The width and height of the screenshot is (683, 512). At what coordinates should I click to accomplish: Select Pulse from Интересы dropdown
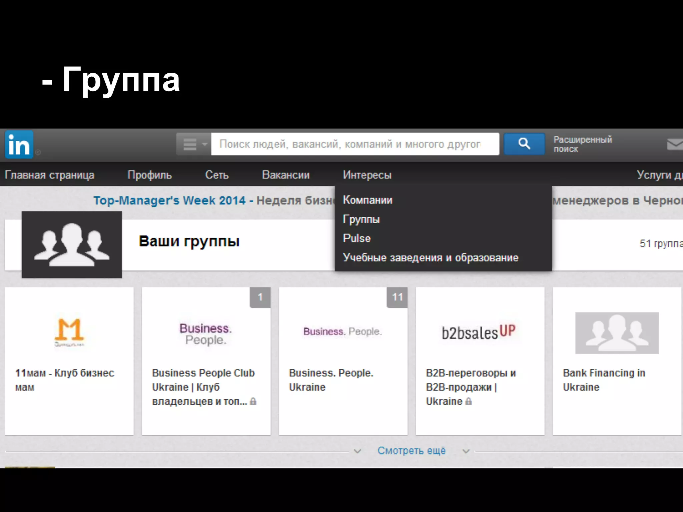click(x=357, y=238)
